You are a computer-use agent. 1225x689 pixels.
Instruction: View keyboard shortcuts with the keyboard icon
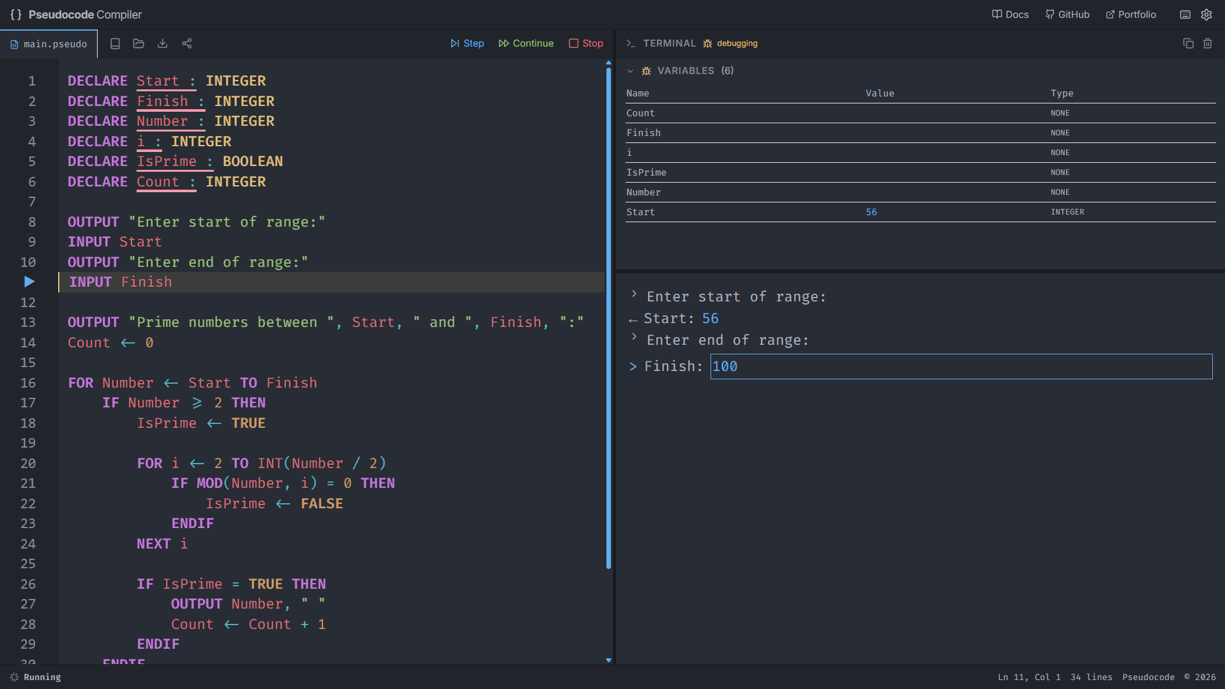[x=1184, y=14]
